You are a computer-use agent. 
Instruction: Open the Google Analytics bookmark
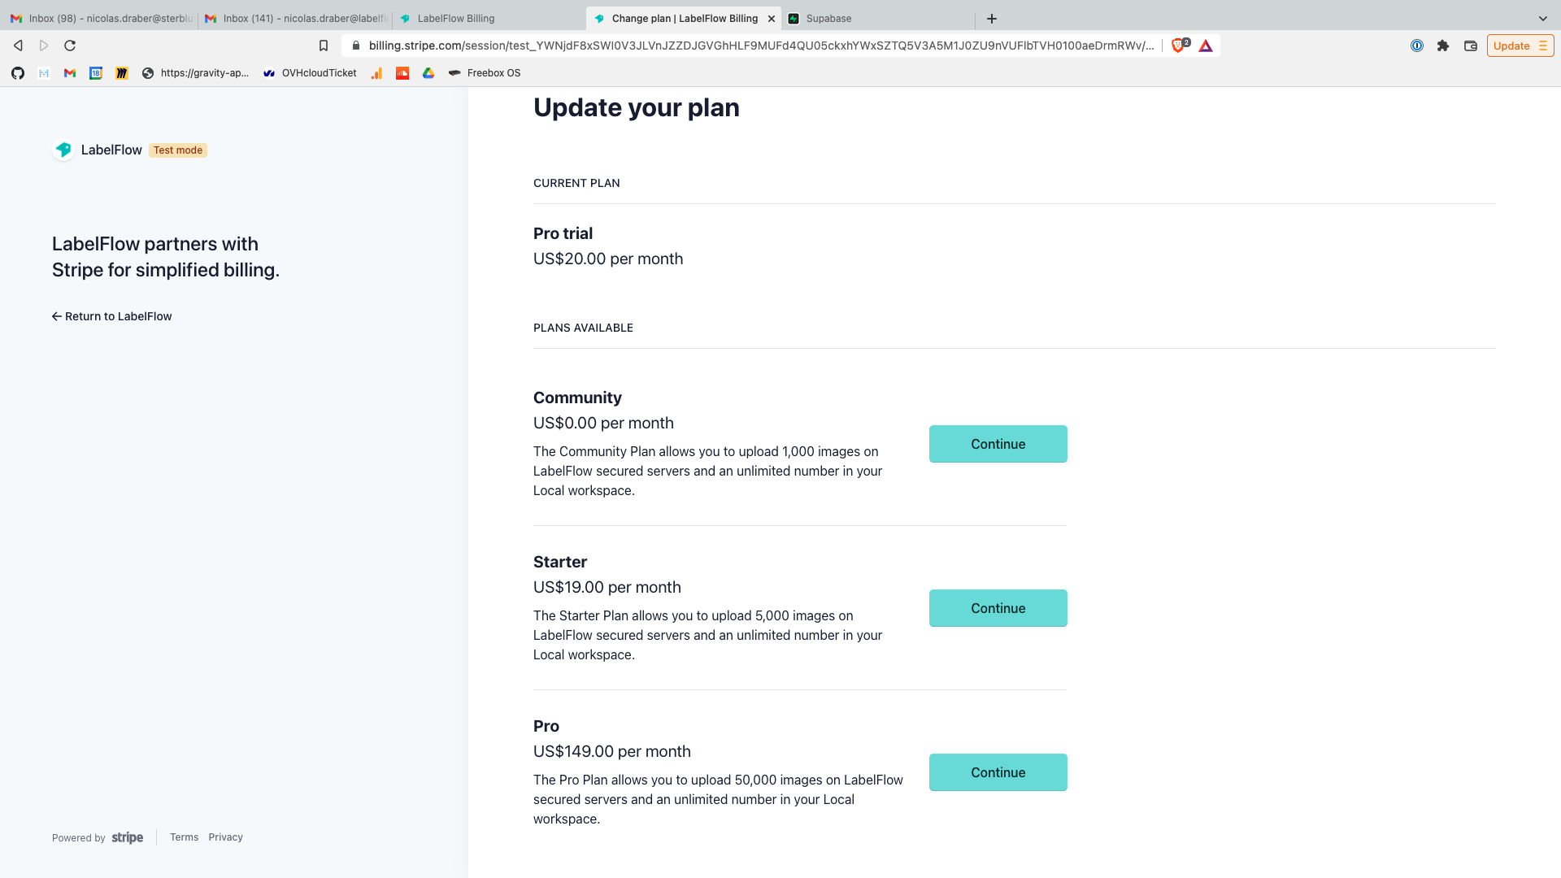376,73
